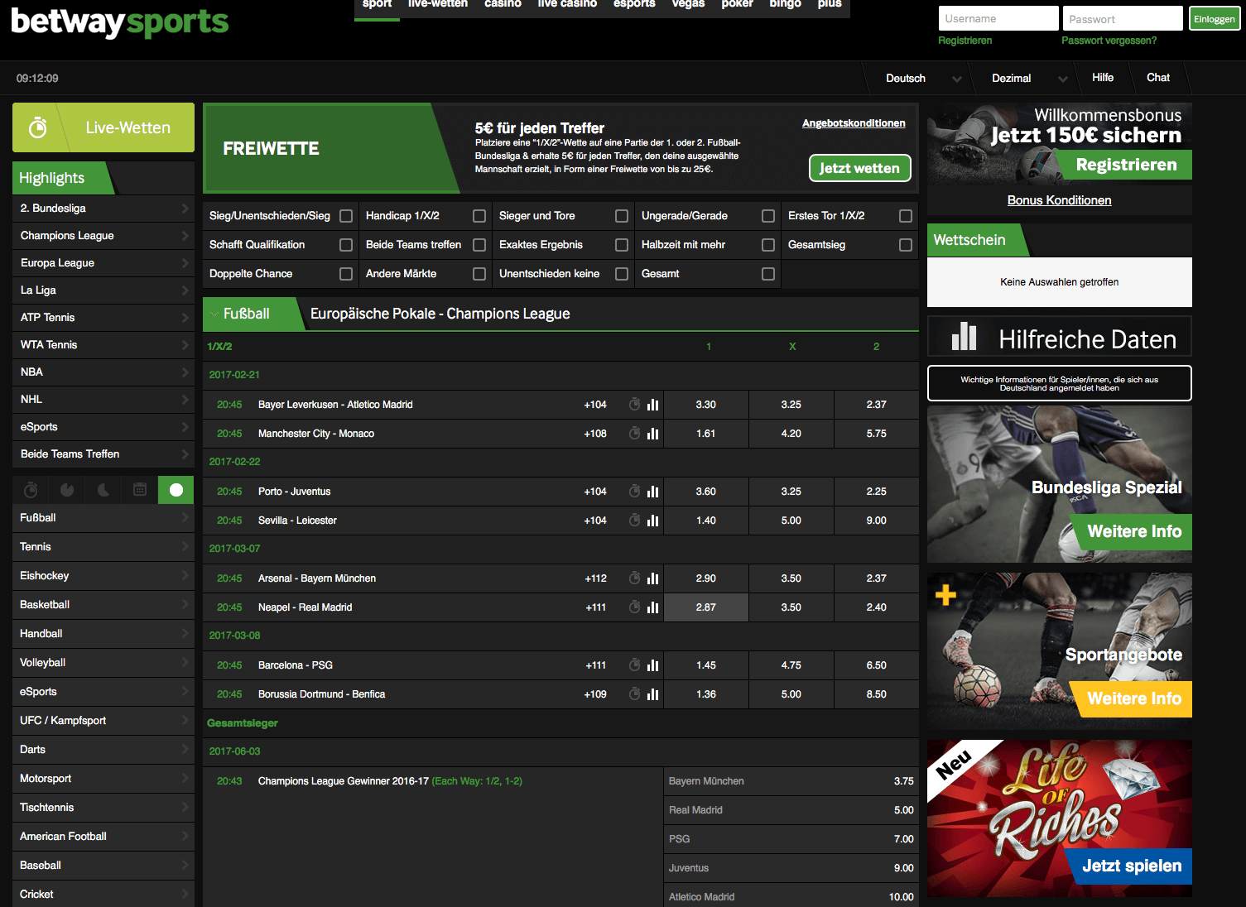1246x907 pixels.
Task: Click live timer icon for Sevilla - Leicester
Action: tap(634, 521)
